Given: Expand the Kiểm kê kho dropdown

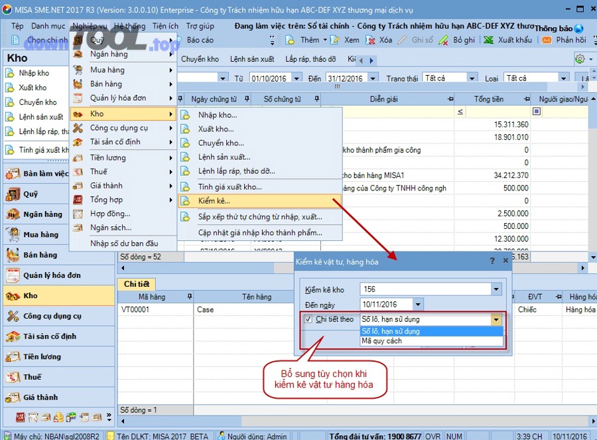Looking at the screenshot, I should point(496,289).
